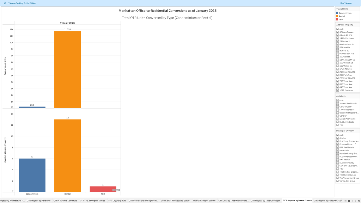Screen dimensions: 361x203
Task: Open the Count of OTR Projects by Status tab
Action: pyautogui.click(x=175, y=201)
